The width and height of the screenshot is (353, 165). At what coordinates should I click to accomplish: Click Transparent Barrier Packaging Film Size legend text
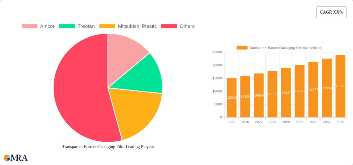pos(286,48)
